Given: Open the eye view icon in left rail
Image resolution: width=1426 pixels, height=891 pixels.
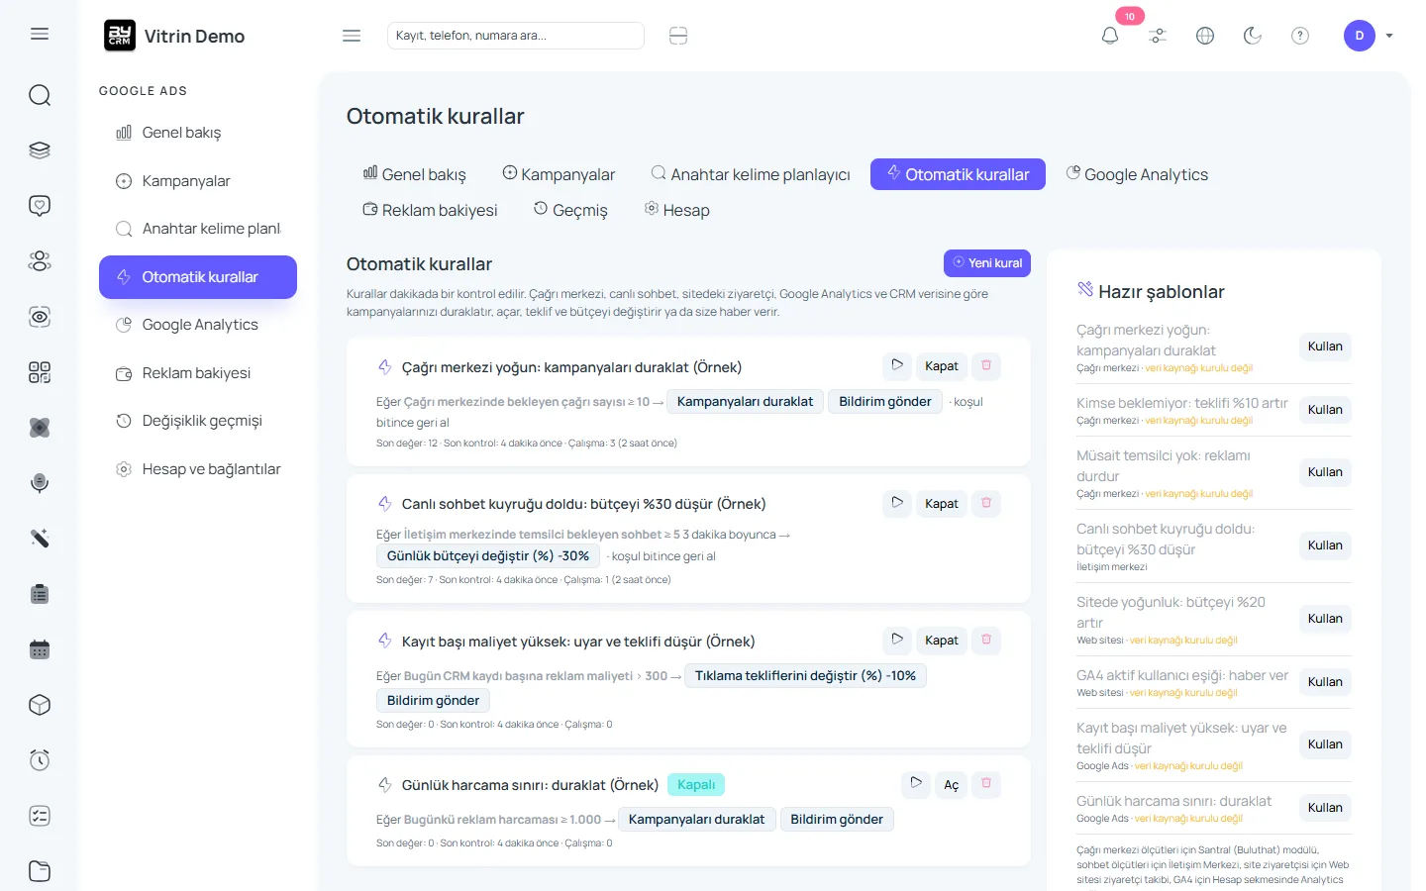Looking at the screenshot, I should (40, 317).
